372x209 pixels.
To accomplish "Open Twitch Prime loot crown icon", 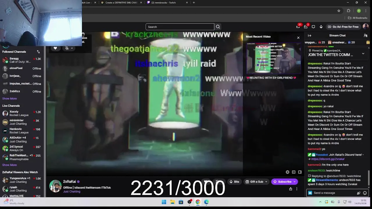I will pyautogui.click(x=298, y=27).
